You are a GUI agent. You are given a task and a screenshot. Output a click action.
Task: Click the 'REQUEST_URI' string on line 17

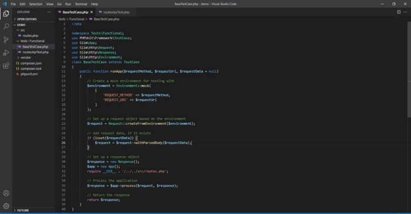pyautogui.click(x=115, y=100)
